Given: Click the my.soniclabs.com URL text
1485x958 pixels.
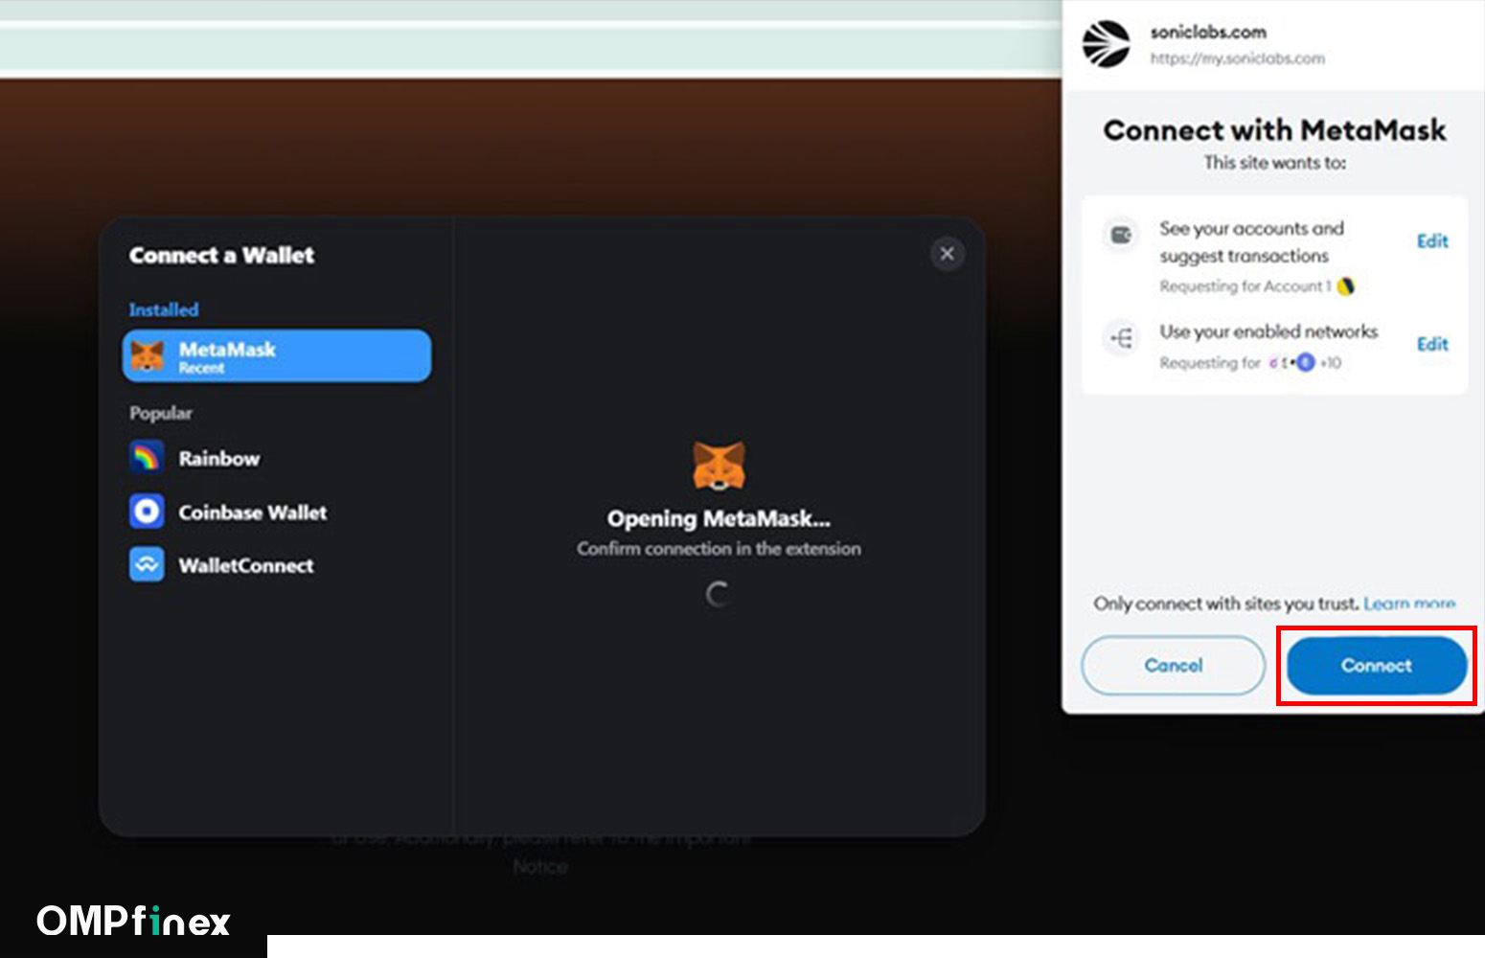Looking at the screenshot, I should coord(1237,58).
